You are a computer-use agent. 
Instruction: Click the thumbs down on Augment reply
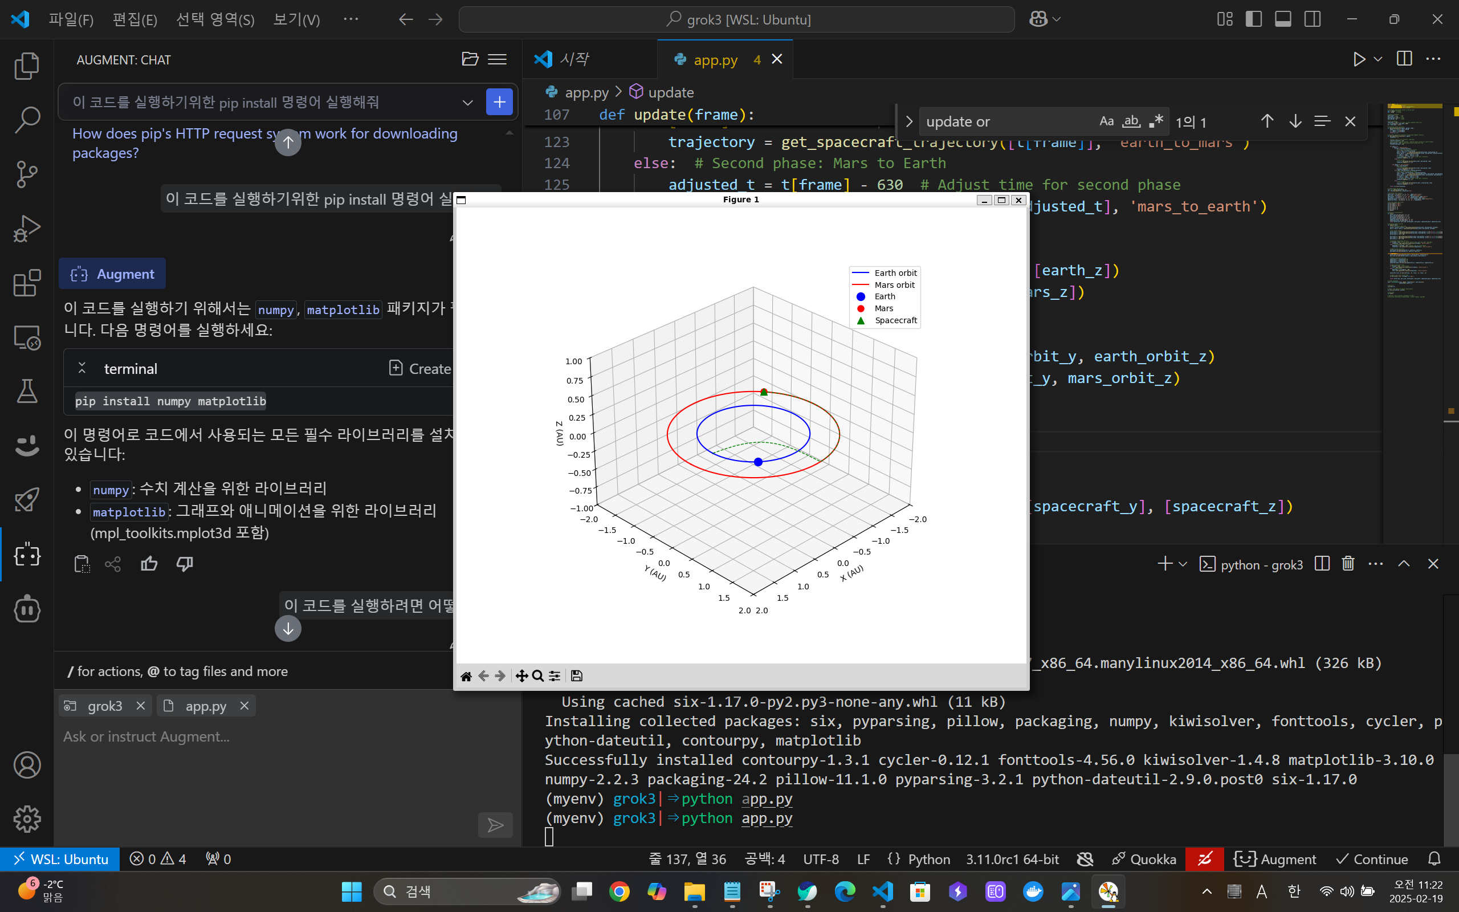pos(185,564)
